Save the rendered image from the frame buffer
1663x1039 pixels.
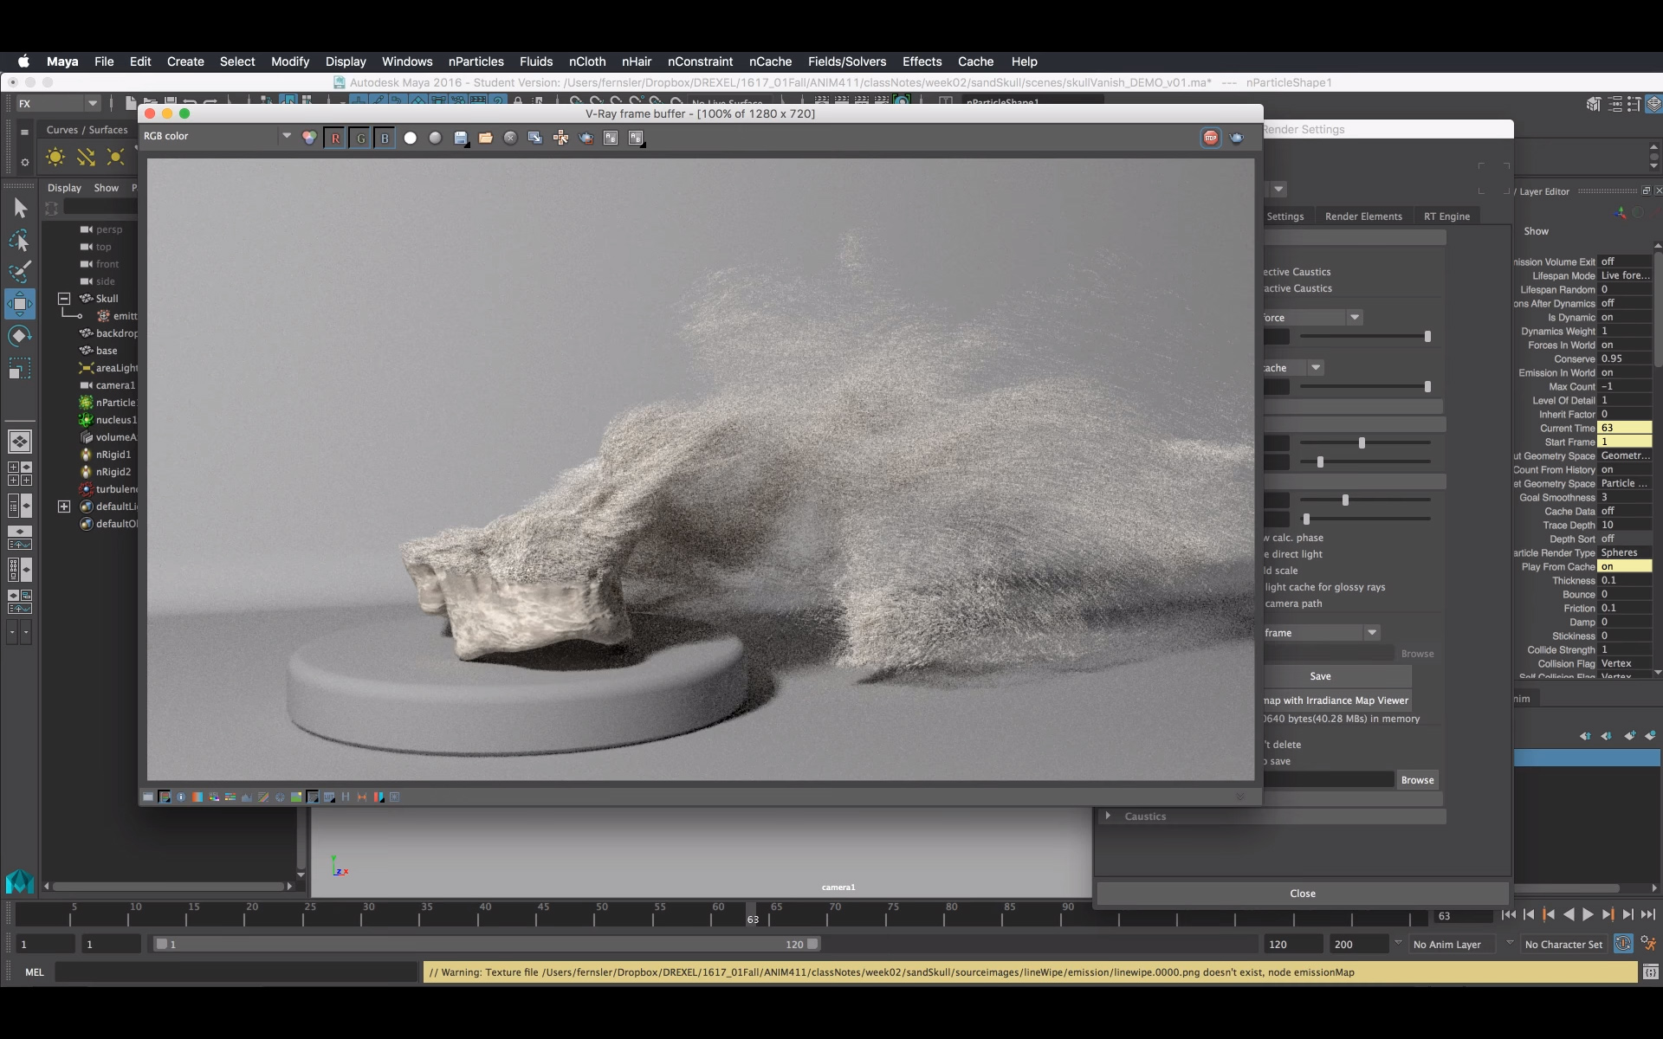[x=461, y=138]
